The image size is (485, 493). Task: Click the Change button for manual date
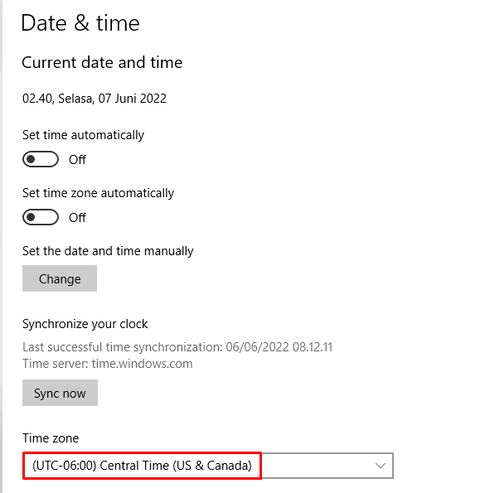(x=60, y=278)
